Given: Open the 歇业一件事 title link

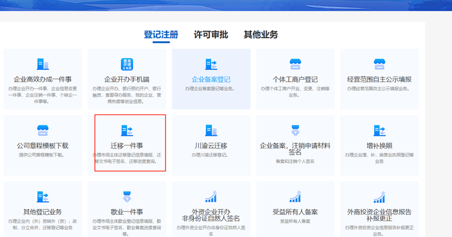Looking at the screenshot, I should click(x=127, y=212).
